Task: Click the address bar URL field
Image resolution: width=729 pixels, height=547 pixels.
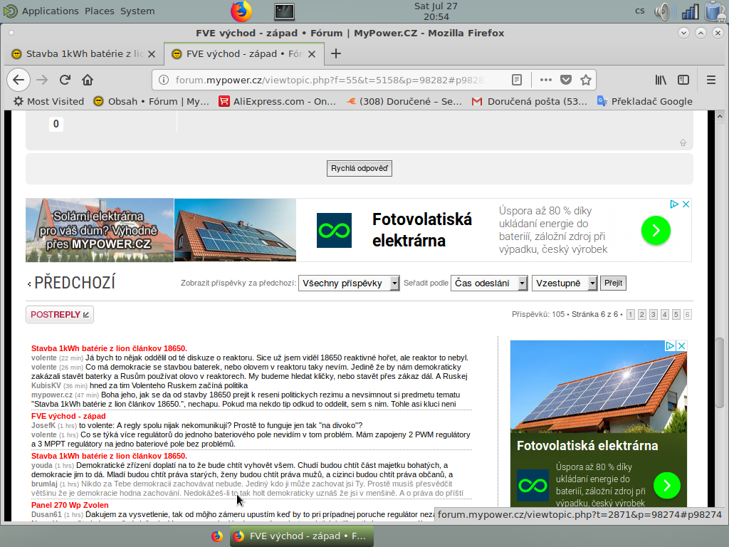Action: 330,80
